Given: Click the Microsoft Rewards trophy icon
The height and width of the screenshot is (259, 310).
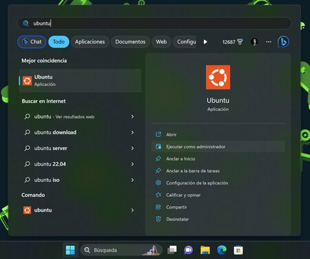Looking at the screenshot, I should click(x=240, y=42).
